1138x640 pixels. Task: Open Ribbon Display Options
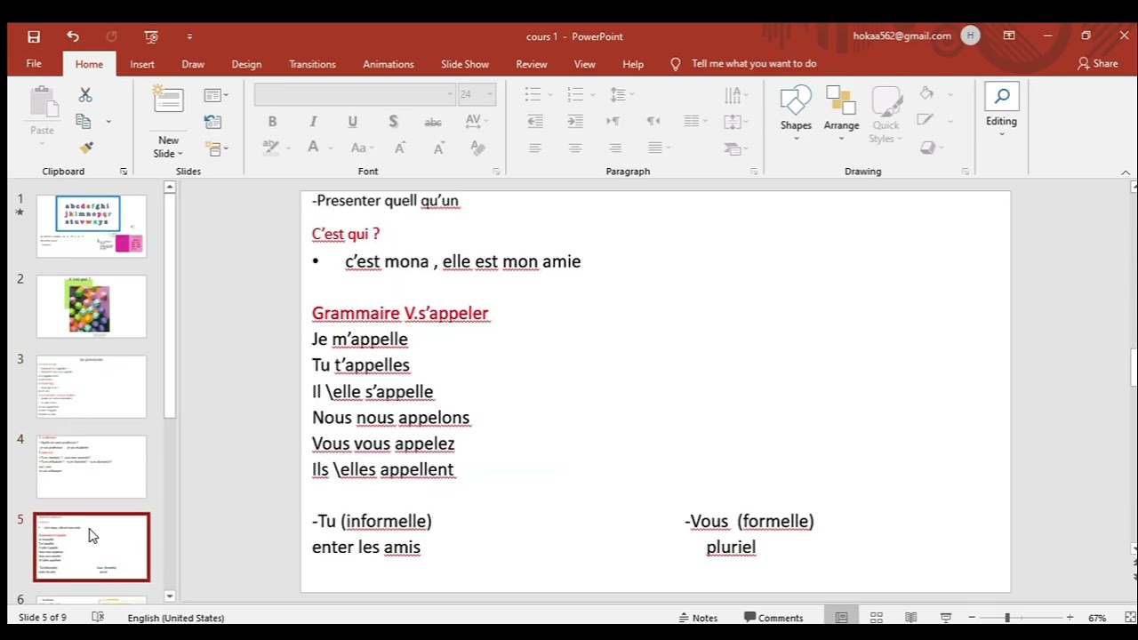pyautogui.click(x=1009, y=36)
